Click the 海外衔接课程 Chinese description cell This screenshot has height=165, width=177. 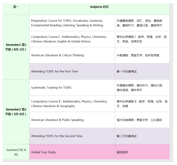click(x=142, y=120)
